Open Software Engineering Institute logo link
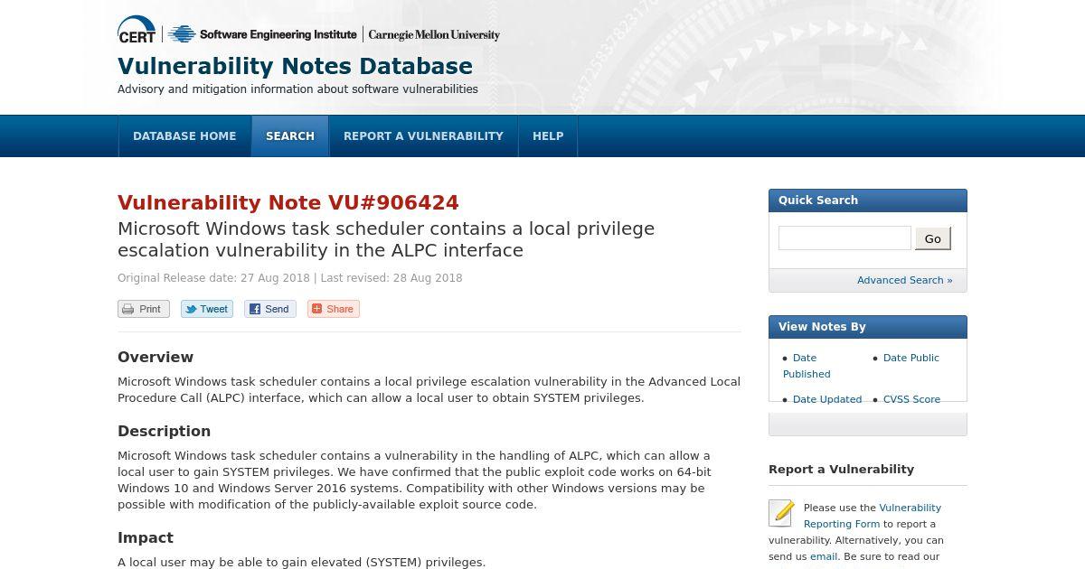 point(262,34)
